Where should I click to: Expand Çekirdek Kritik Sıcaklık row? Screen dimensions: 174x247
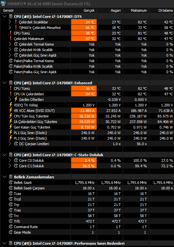[10, 49]
